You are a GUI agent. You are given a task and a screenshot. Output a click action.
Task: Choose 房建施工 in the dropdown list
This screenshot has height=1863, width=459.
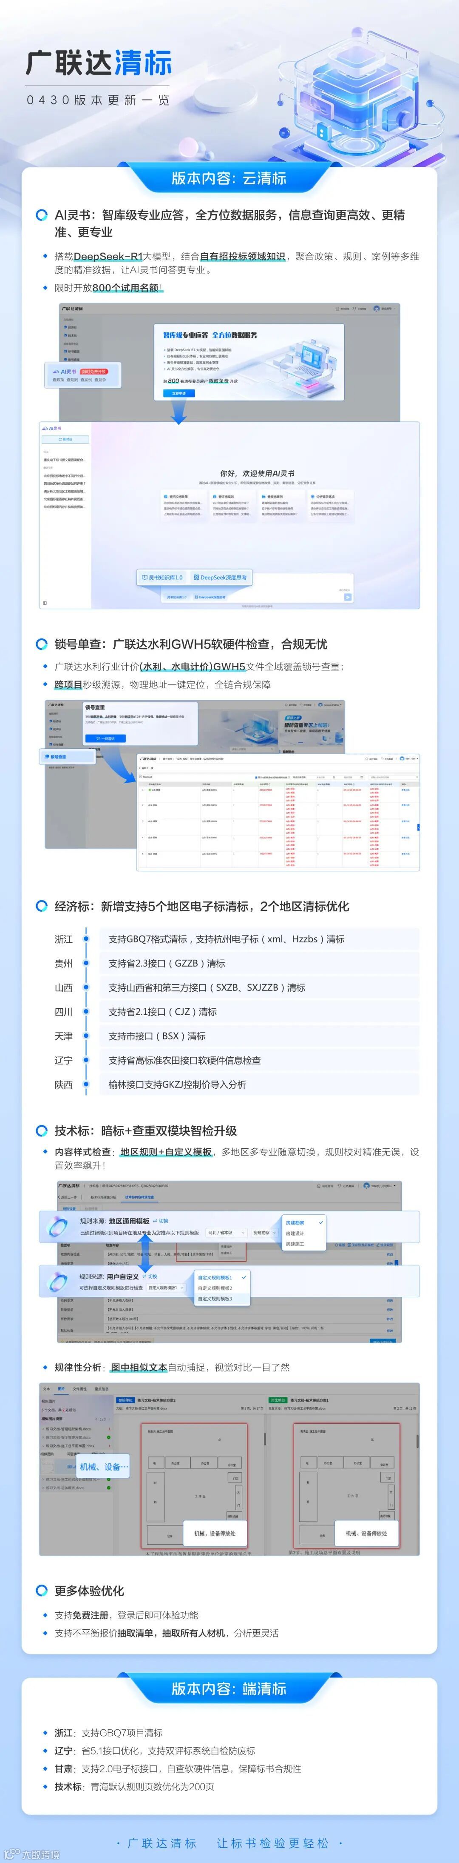coord(303,1244)
